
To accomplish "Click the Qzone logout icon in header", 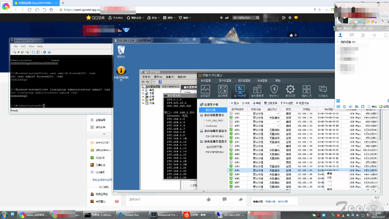I will tap(284, 17).
